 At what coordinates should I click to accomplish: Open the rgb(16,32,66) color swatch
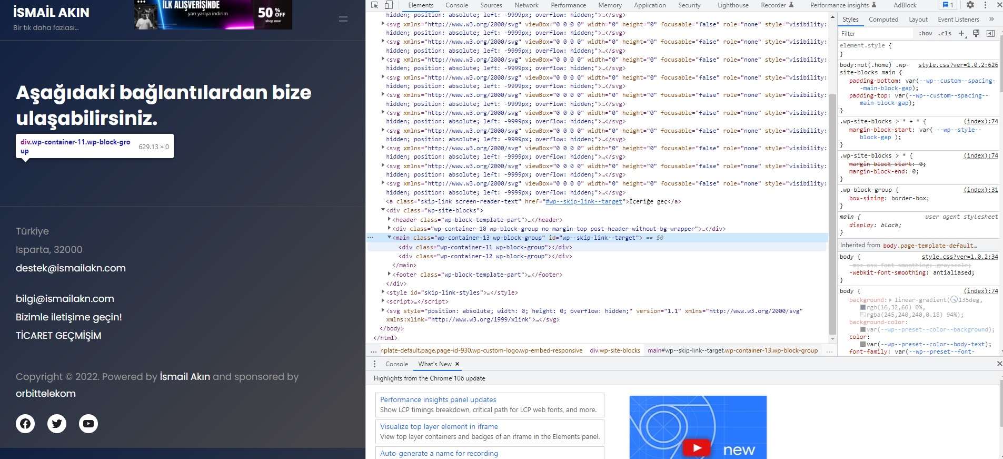click(863, 307)
